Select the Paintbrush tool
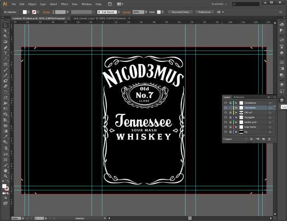The width and height of the screenshot is (287, 221). [6, 70]
